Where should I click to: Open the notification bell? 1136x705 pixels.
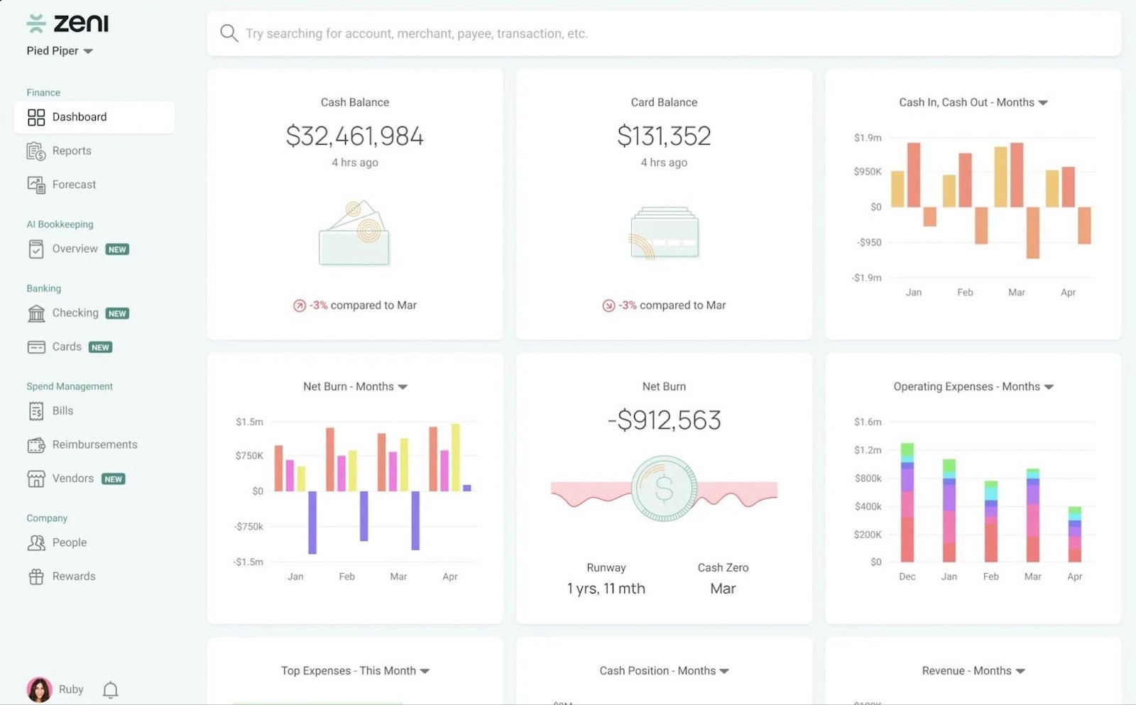pyautogui.click(x=109, y=689)
